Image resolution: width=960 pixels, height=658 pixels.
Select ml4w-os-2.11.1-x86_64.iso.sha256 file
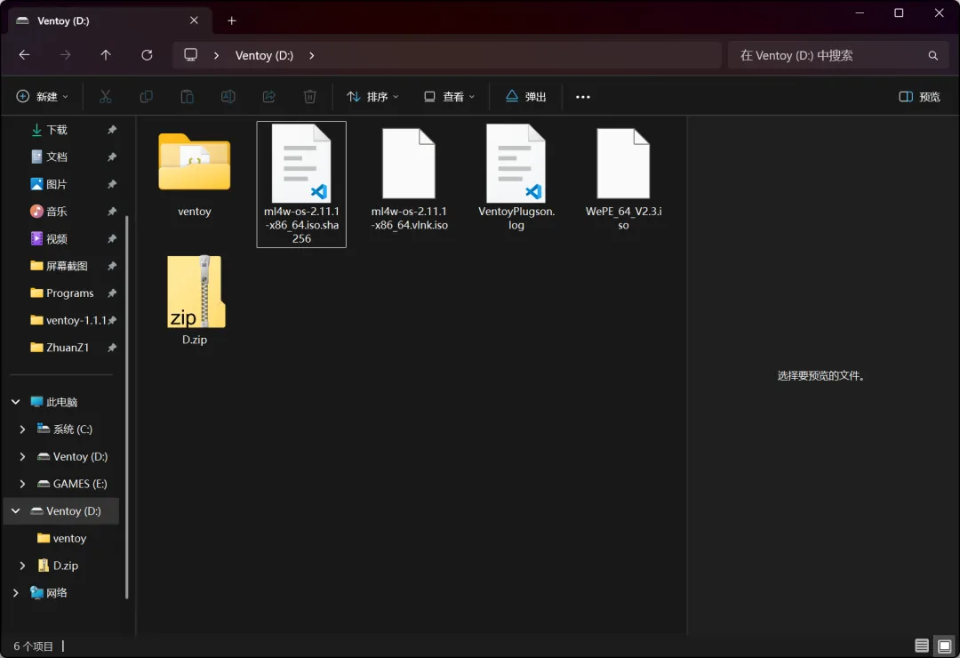tap(301, 184)
